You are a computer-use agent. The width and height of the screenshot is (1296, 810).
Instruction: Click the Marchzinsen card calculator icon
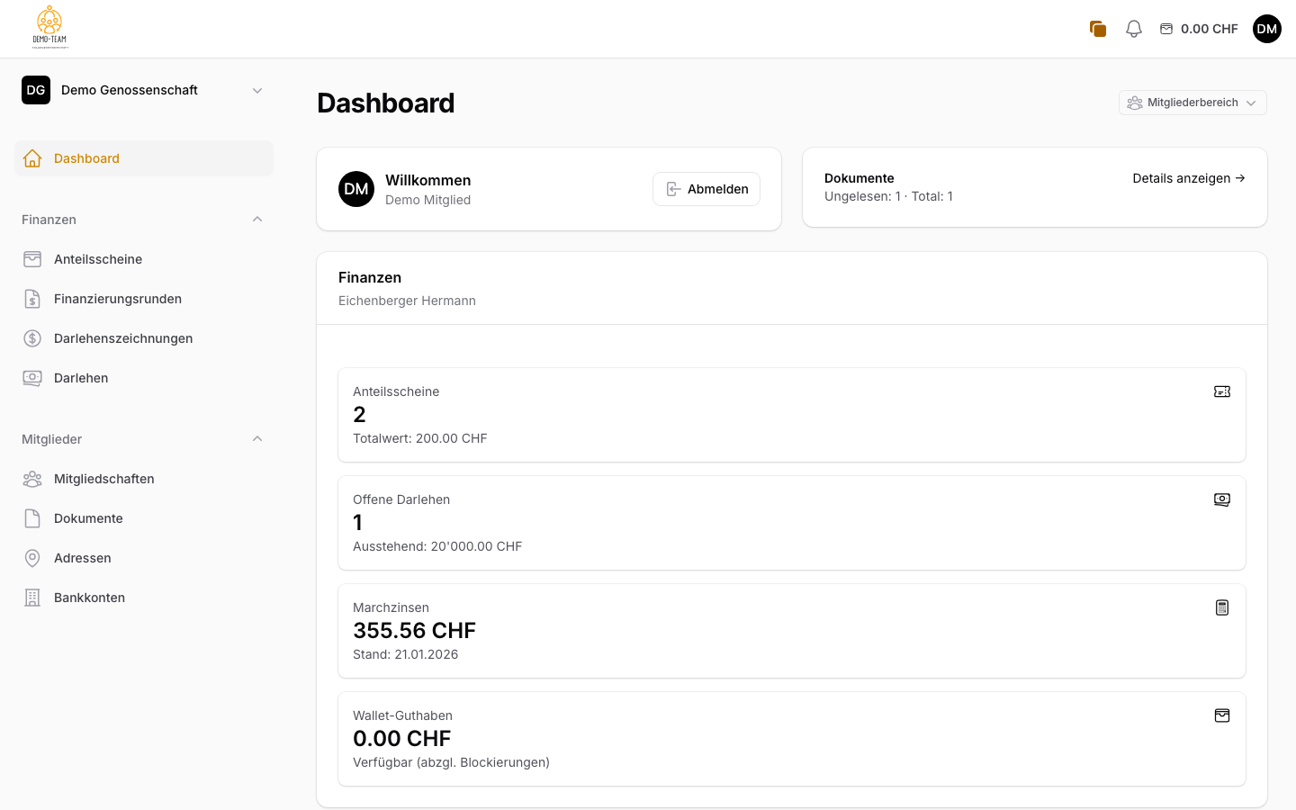[x=1221, y=607]
